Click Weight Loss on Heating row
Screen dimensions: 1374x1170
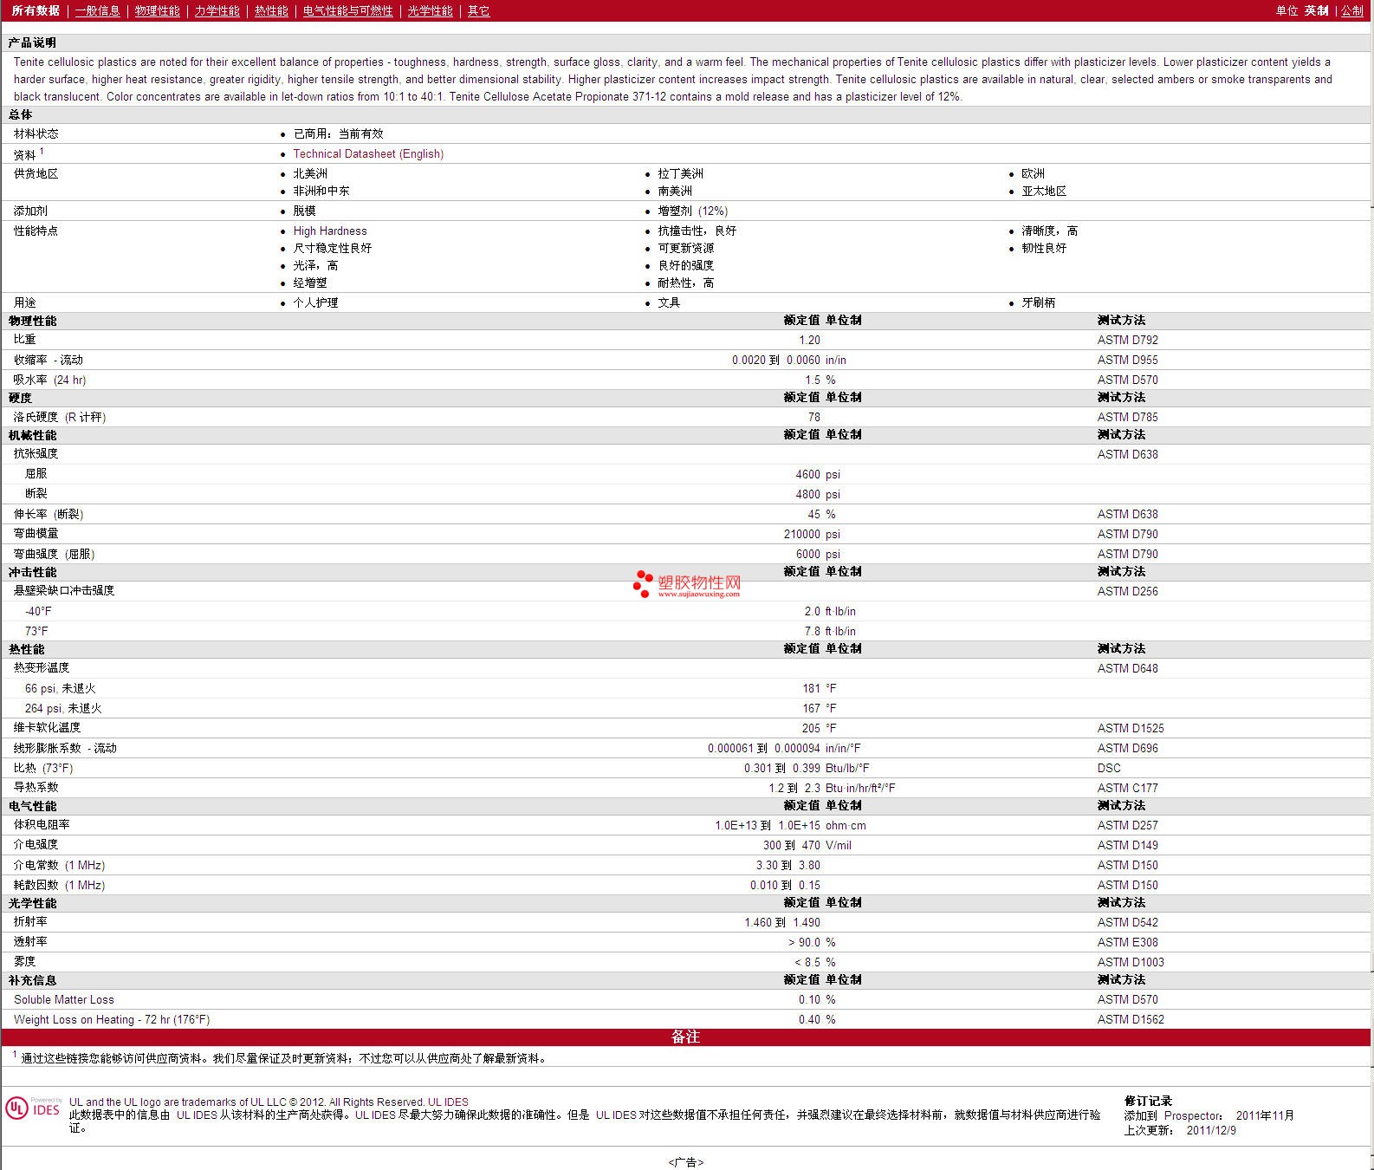pos(684,1019)
